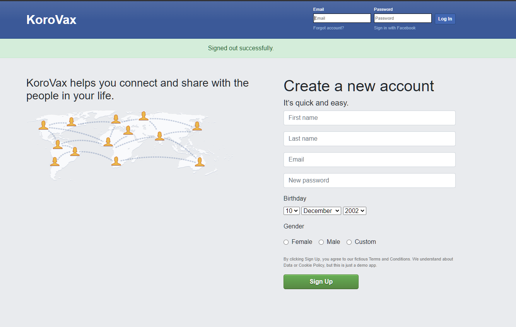Expand the birthday month dropdown showing December
Image resolution: width=516 pixels, height=327 pixels.
pos(321,211)
